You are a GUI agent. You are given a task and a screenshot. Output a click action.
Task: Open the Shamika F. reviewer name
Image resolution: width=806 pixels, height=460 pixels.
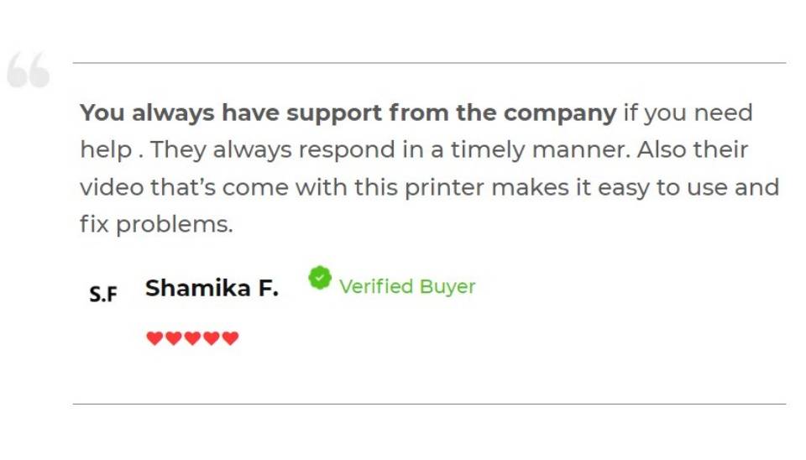pos(212,288)
